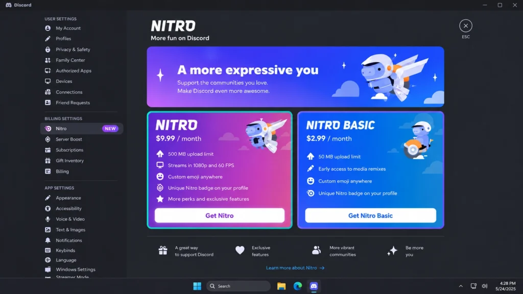Click the Nitro Basic badge icon

[311, 193]
